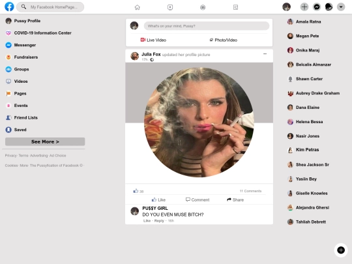The height and width of the screenshot is (264, 352).
Task: Open Videos in left sidebar
Action: pyautogui.click(x=16, y=81)
